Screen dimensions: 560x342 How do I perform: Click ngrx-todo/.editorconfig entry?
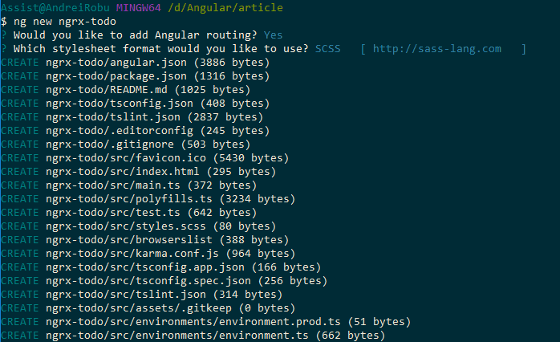pyautogui.click(x=120, y=131)
